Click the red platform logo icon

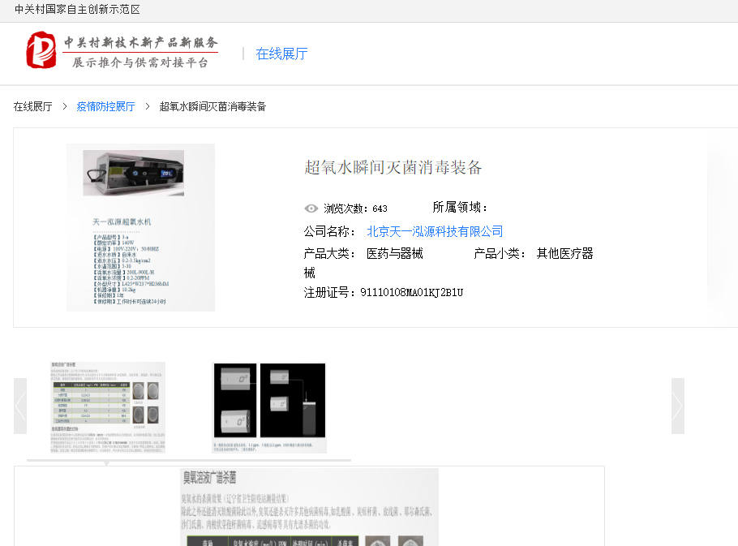(41, 50)
